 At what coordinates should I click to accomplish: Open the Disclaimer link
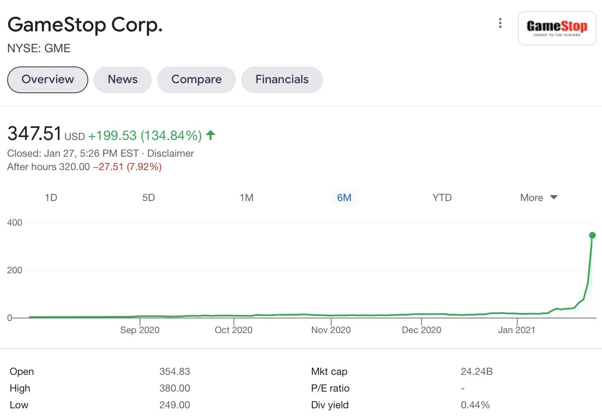[x=170, y=153]
